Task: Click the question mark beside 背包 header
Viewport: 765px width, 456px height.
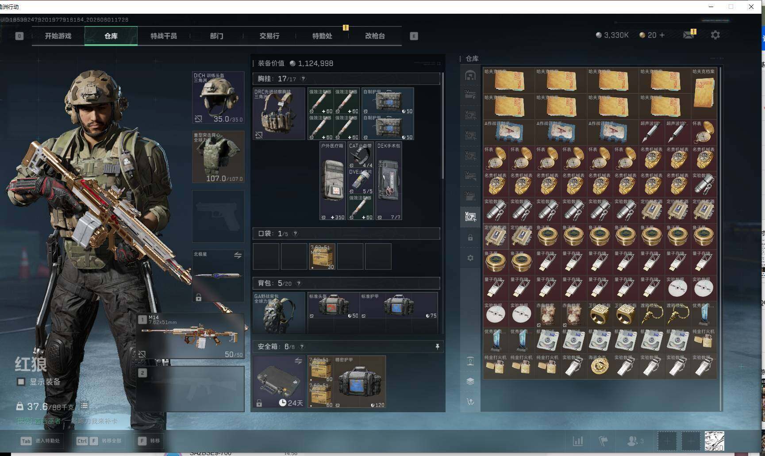Action: coord(299,284)
